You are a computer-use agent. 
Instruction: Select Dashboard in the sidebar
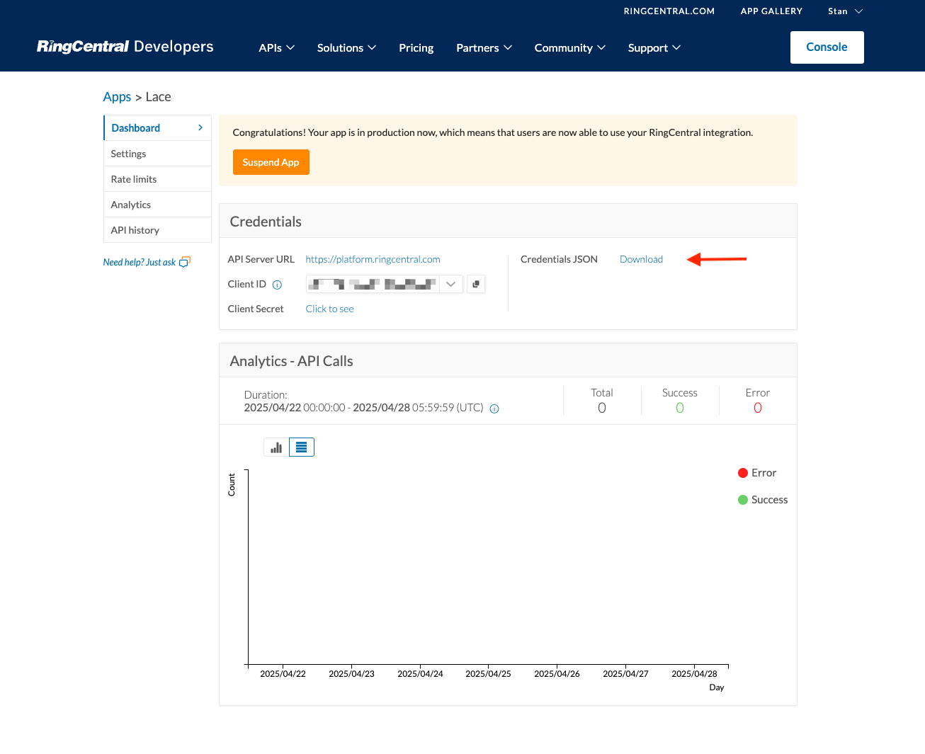coord(157,128)
